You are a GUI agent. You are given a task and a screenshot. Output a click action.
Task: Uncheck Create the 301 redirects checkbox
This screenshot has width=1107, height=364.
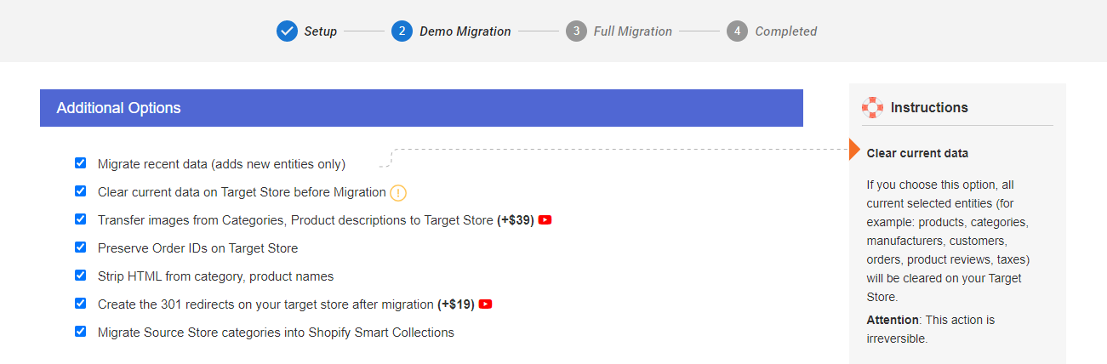(80, 303)
